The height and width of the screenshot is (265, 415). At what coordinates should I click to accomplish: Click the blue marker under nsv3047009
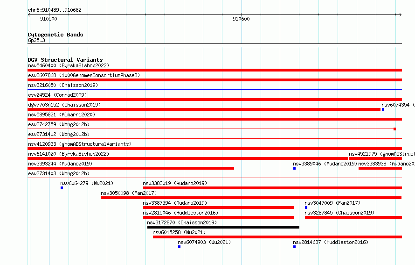coord(306,208)
